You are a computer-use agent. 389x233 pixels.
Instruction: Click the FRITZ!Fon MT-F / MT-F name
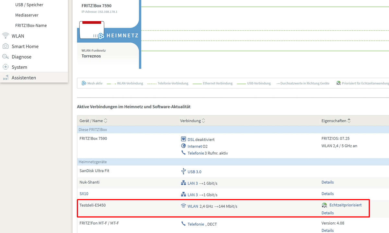coord(99,223)
